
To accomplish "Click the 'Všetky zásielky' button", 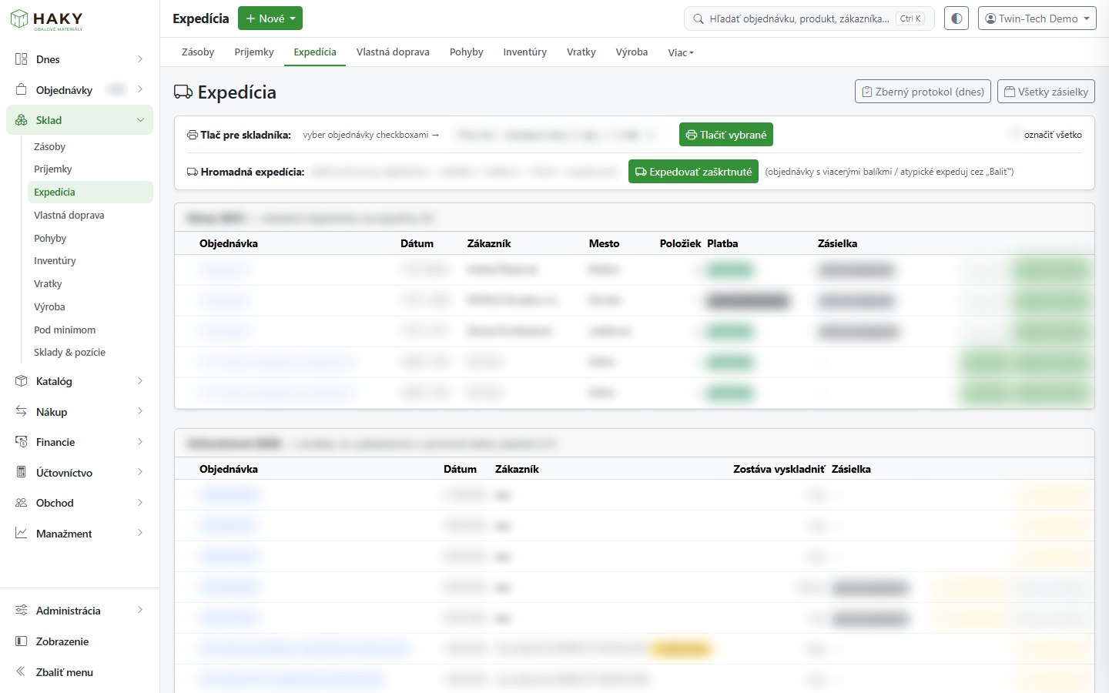I will click(x=1046, y=92).
